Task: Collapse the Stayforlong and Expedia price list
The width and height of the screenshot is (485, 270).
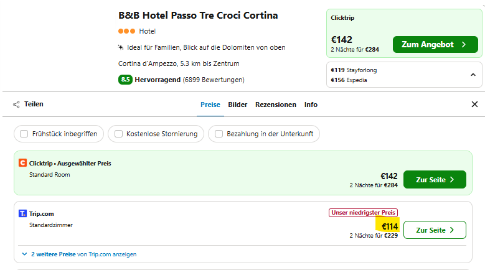Action: 473,75
